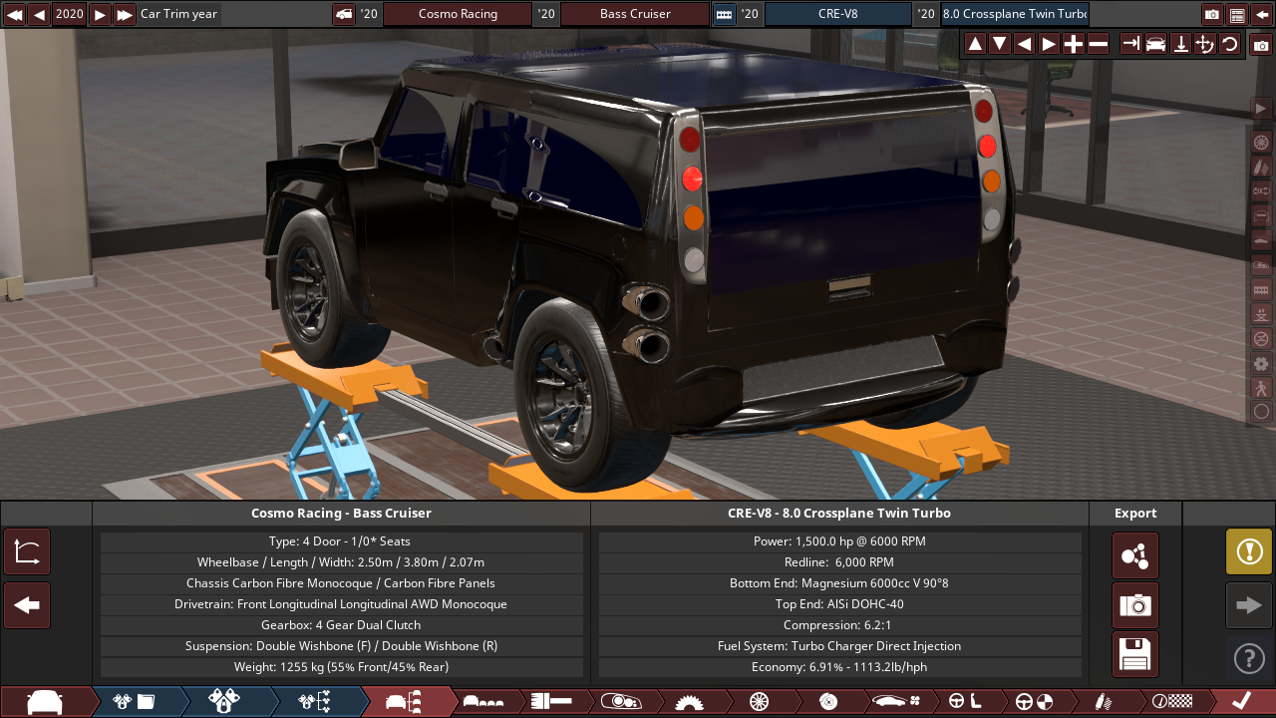The height and width of the screenshot is (718, 1276).
Task: Increase the car trim year by one
Action: pos(100,14)
